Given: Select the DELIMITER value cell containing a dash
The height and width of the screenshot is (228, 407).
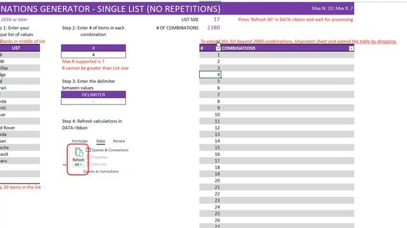Looking at the screenshot, I should click(x=93, y=101).
